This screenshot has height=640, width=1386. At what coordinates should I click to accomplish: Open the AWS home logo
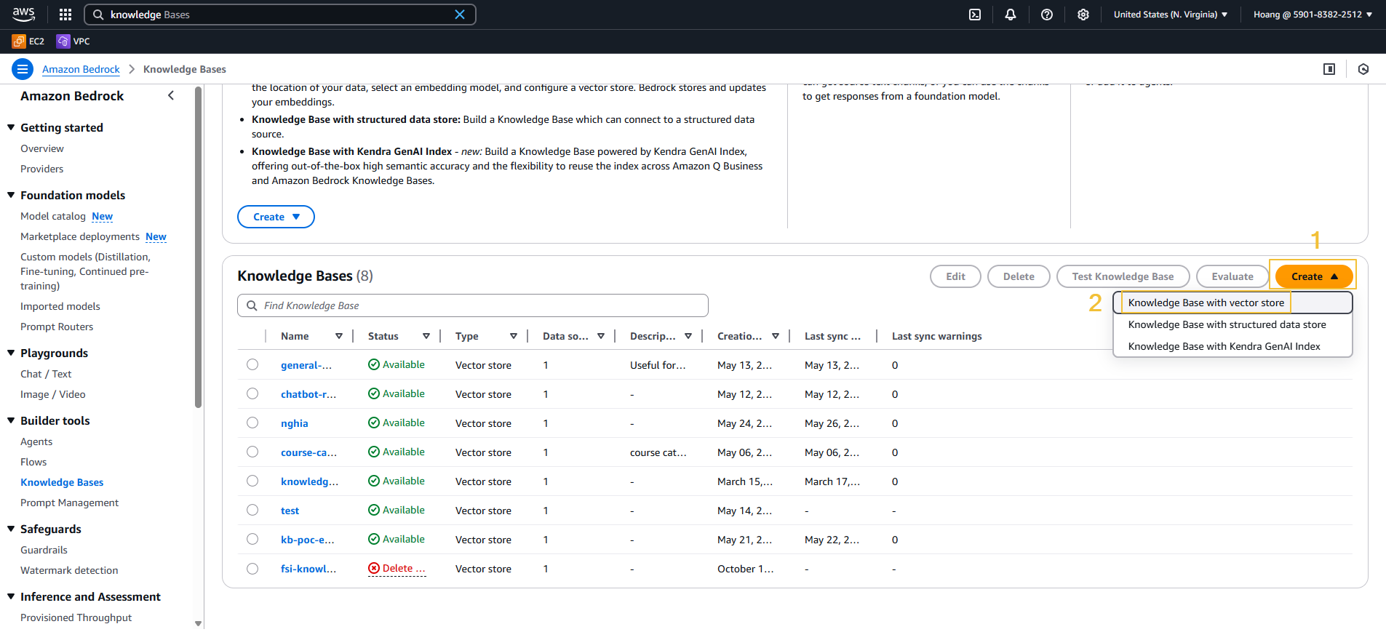pos(23,14)
